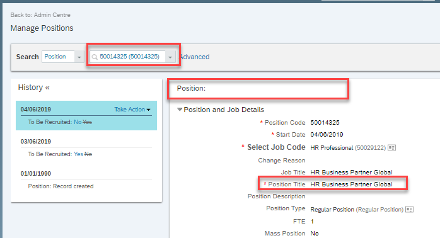Click 'Position: Record created' entry
This screenshot has width=440, height=238.
(61, 186)
